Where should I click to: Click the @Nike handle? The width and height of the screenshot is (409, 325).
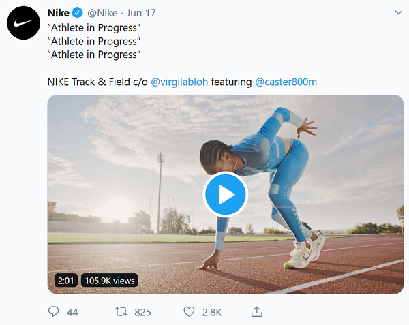(103, 13)
